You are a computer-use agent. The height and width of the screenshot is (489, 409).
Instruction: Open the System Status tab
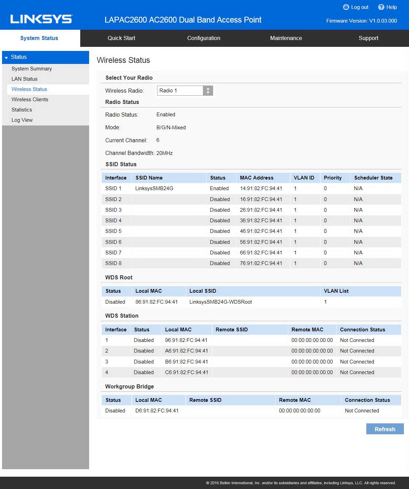point(39,38)
